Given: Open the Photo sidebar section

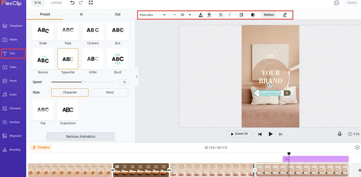Looking at the screenshot, I should 10,81.
